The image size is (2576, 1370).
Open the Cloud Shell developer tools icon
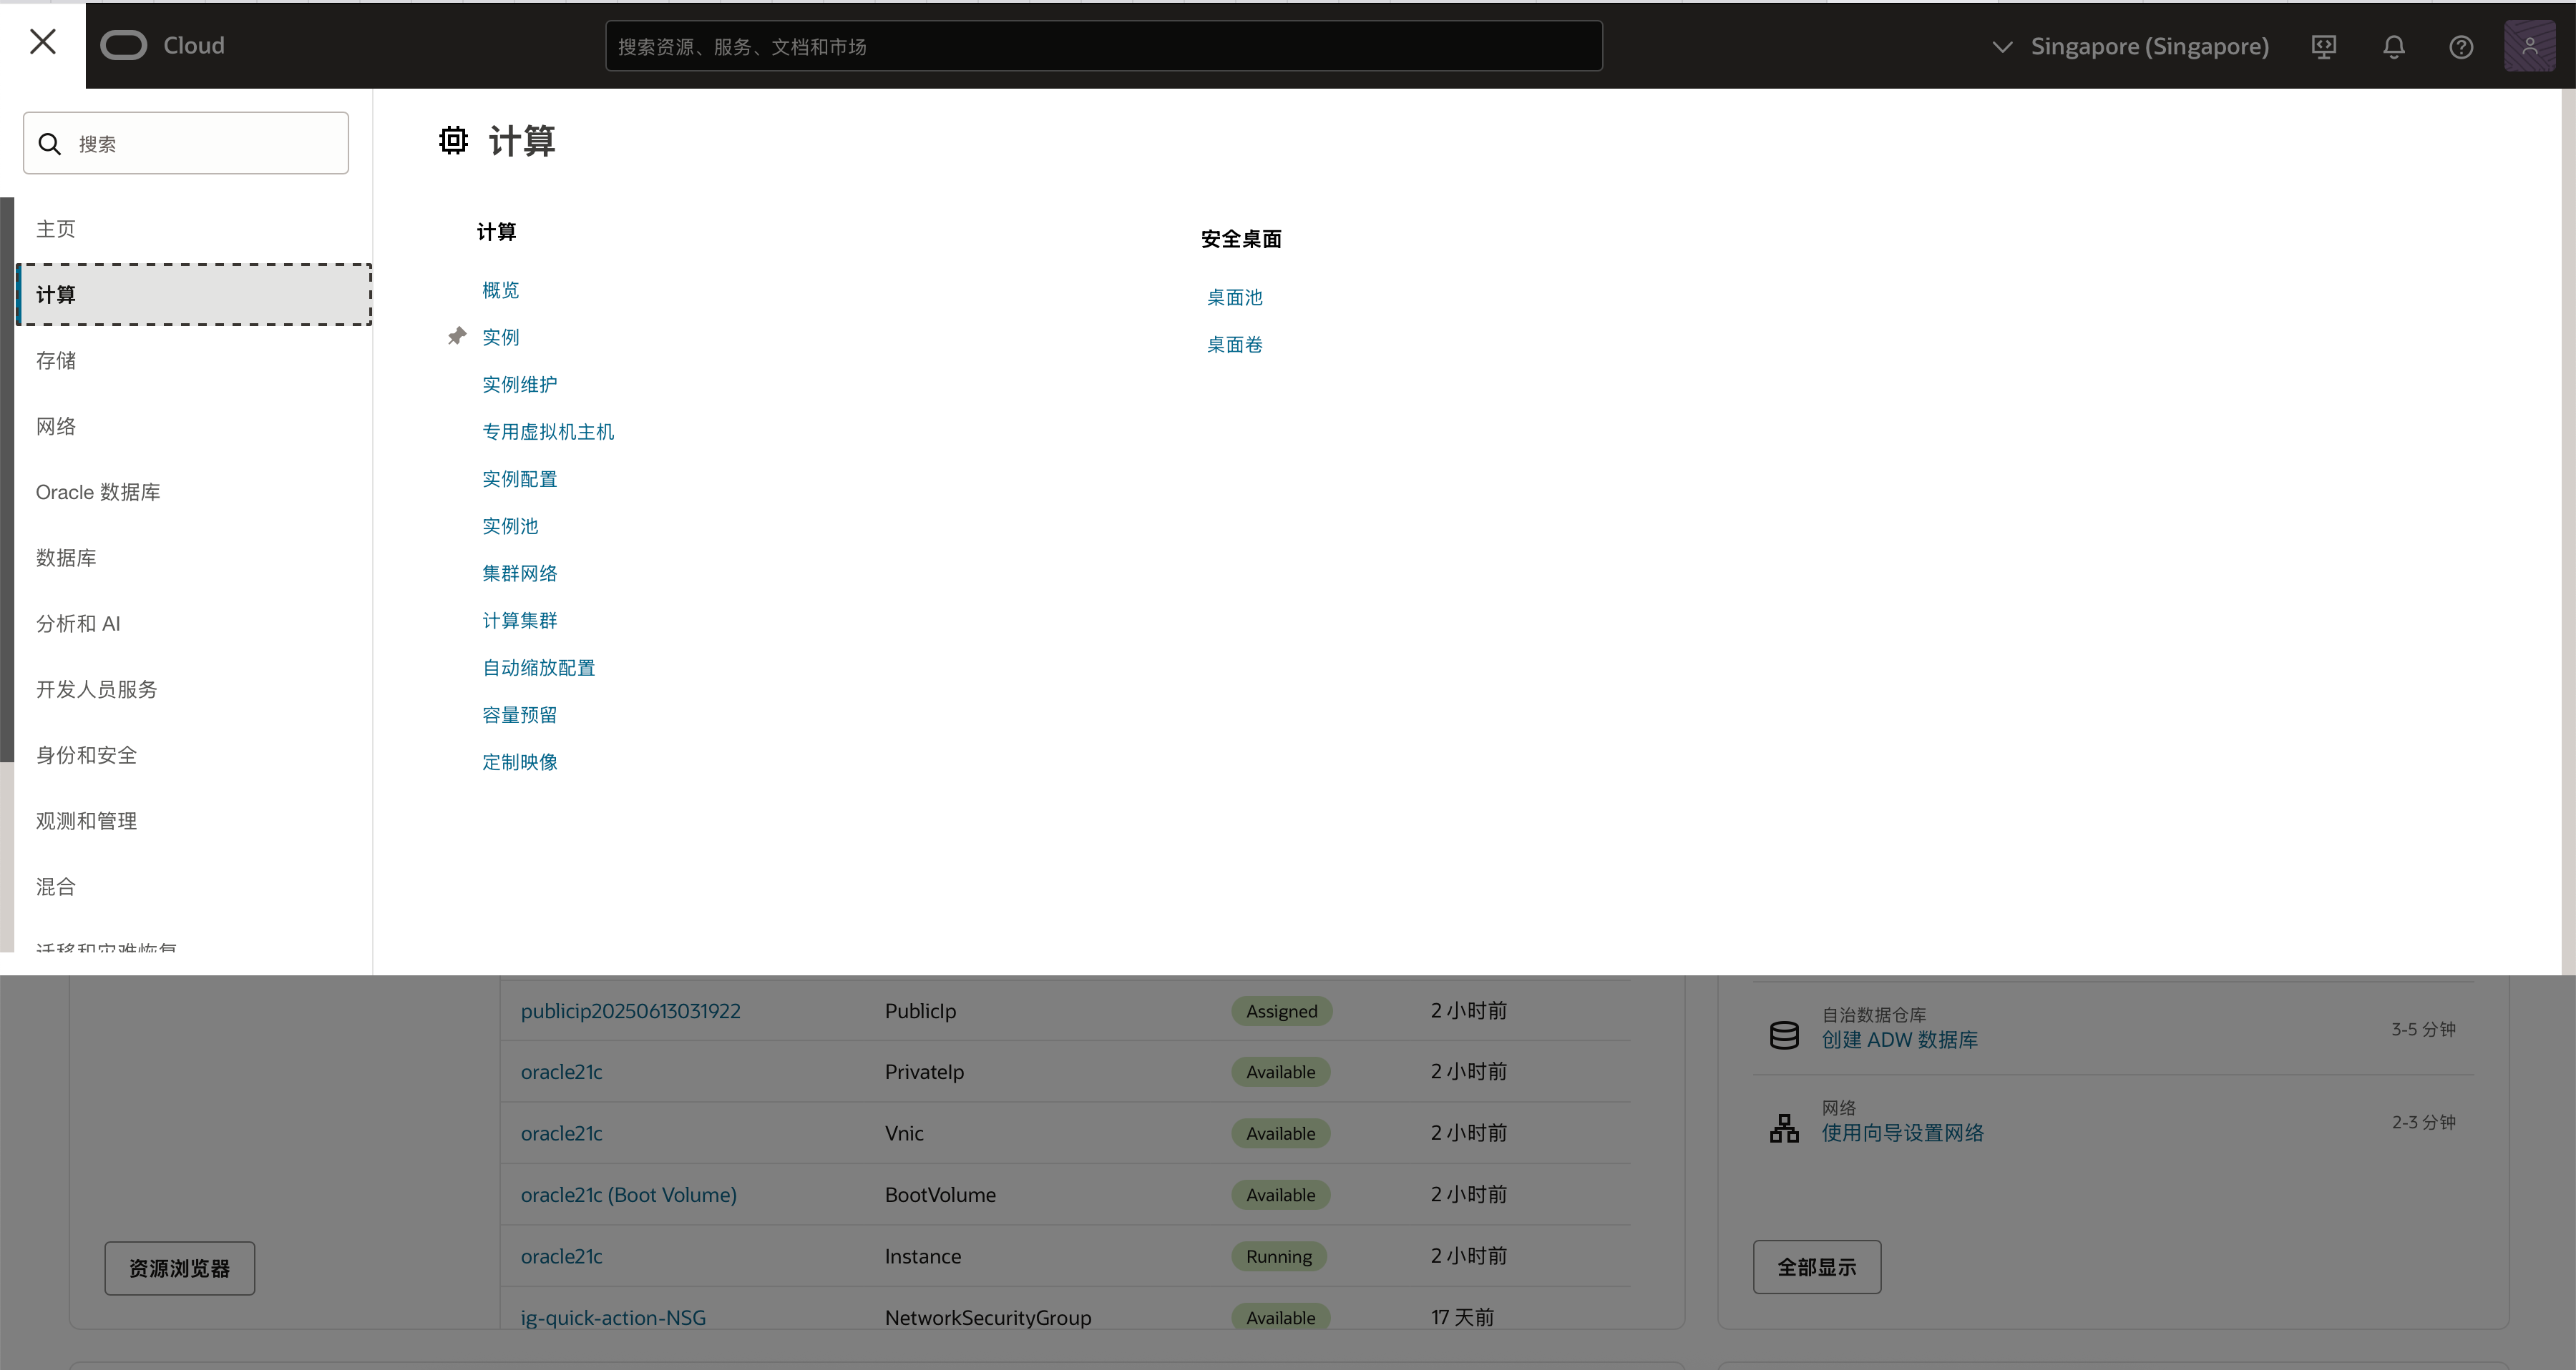click(2324, 47)
